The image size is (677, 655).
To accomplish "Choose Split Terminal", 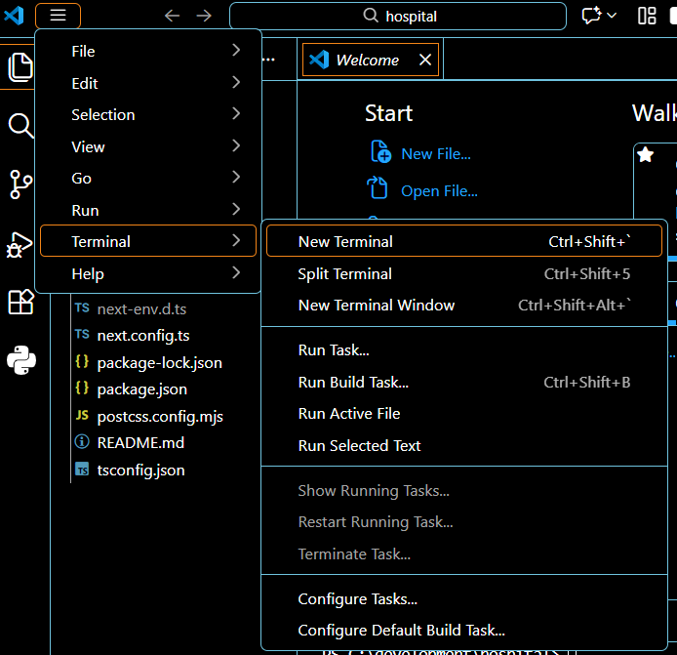I will point(464,273).
